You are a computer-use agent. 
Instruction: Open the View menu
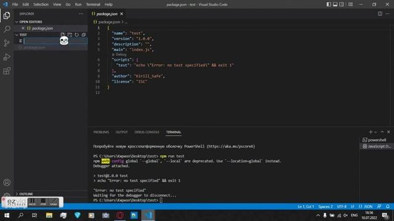click(57, 4)
